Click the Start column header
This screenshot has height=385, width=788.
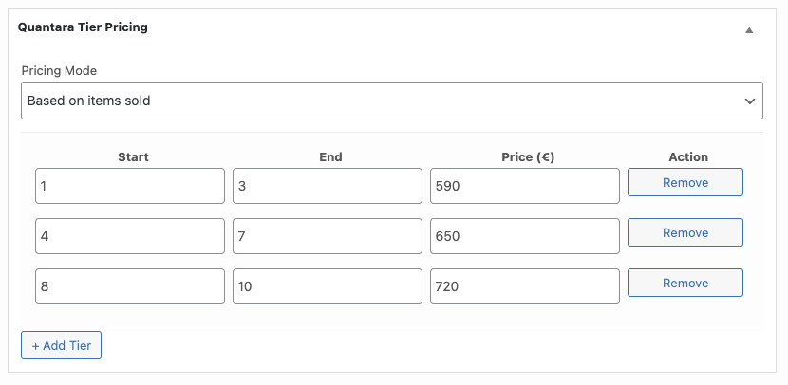pos(133,157)
